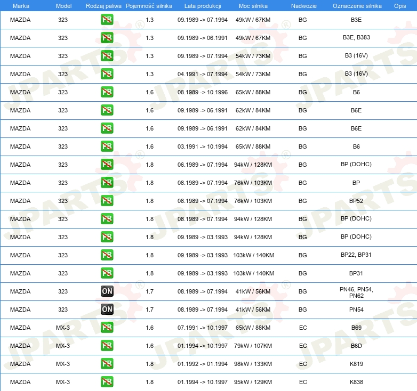Click the petrol fuel icon in the BP52 row

(107, 201)
